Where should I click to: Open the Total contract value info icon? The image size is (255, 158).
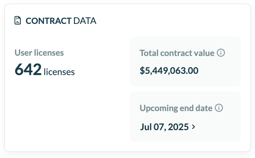click(x=221, y=53)
